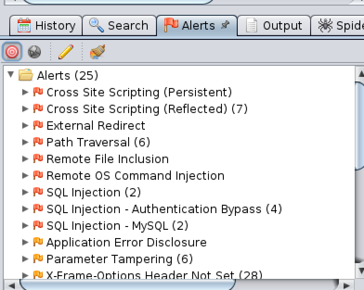Collapse the Alerts (25) root folder
364x290 pixels.
click(11, 75)
